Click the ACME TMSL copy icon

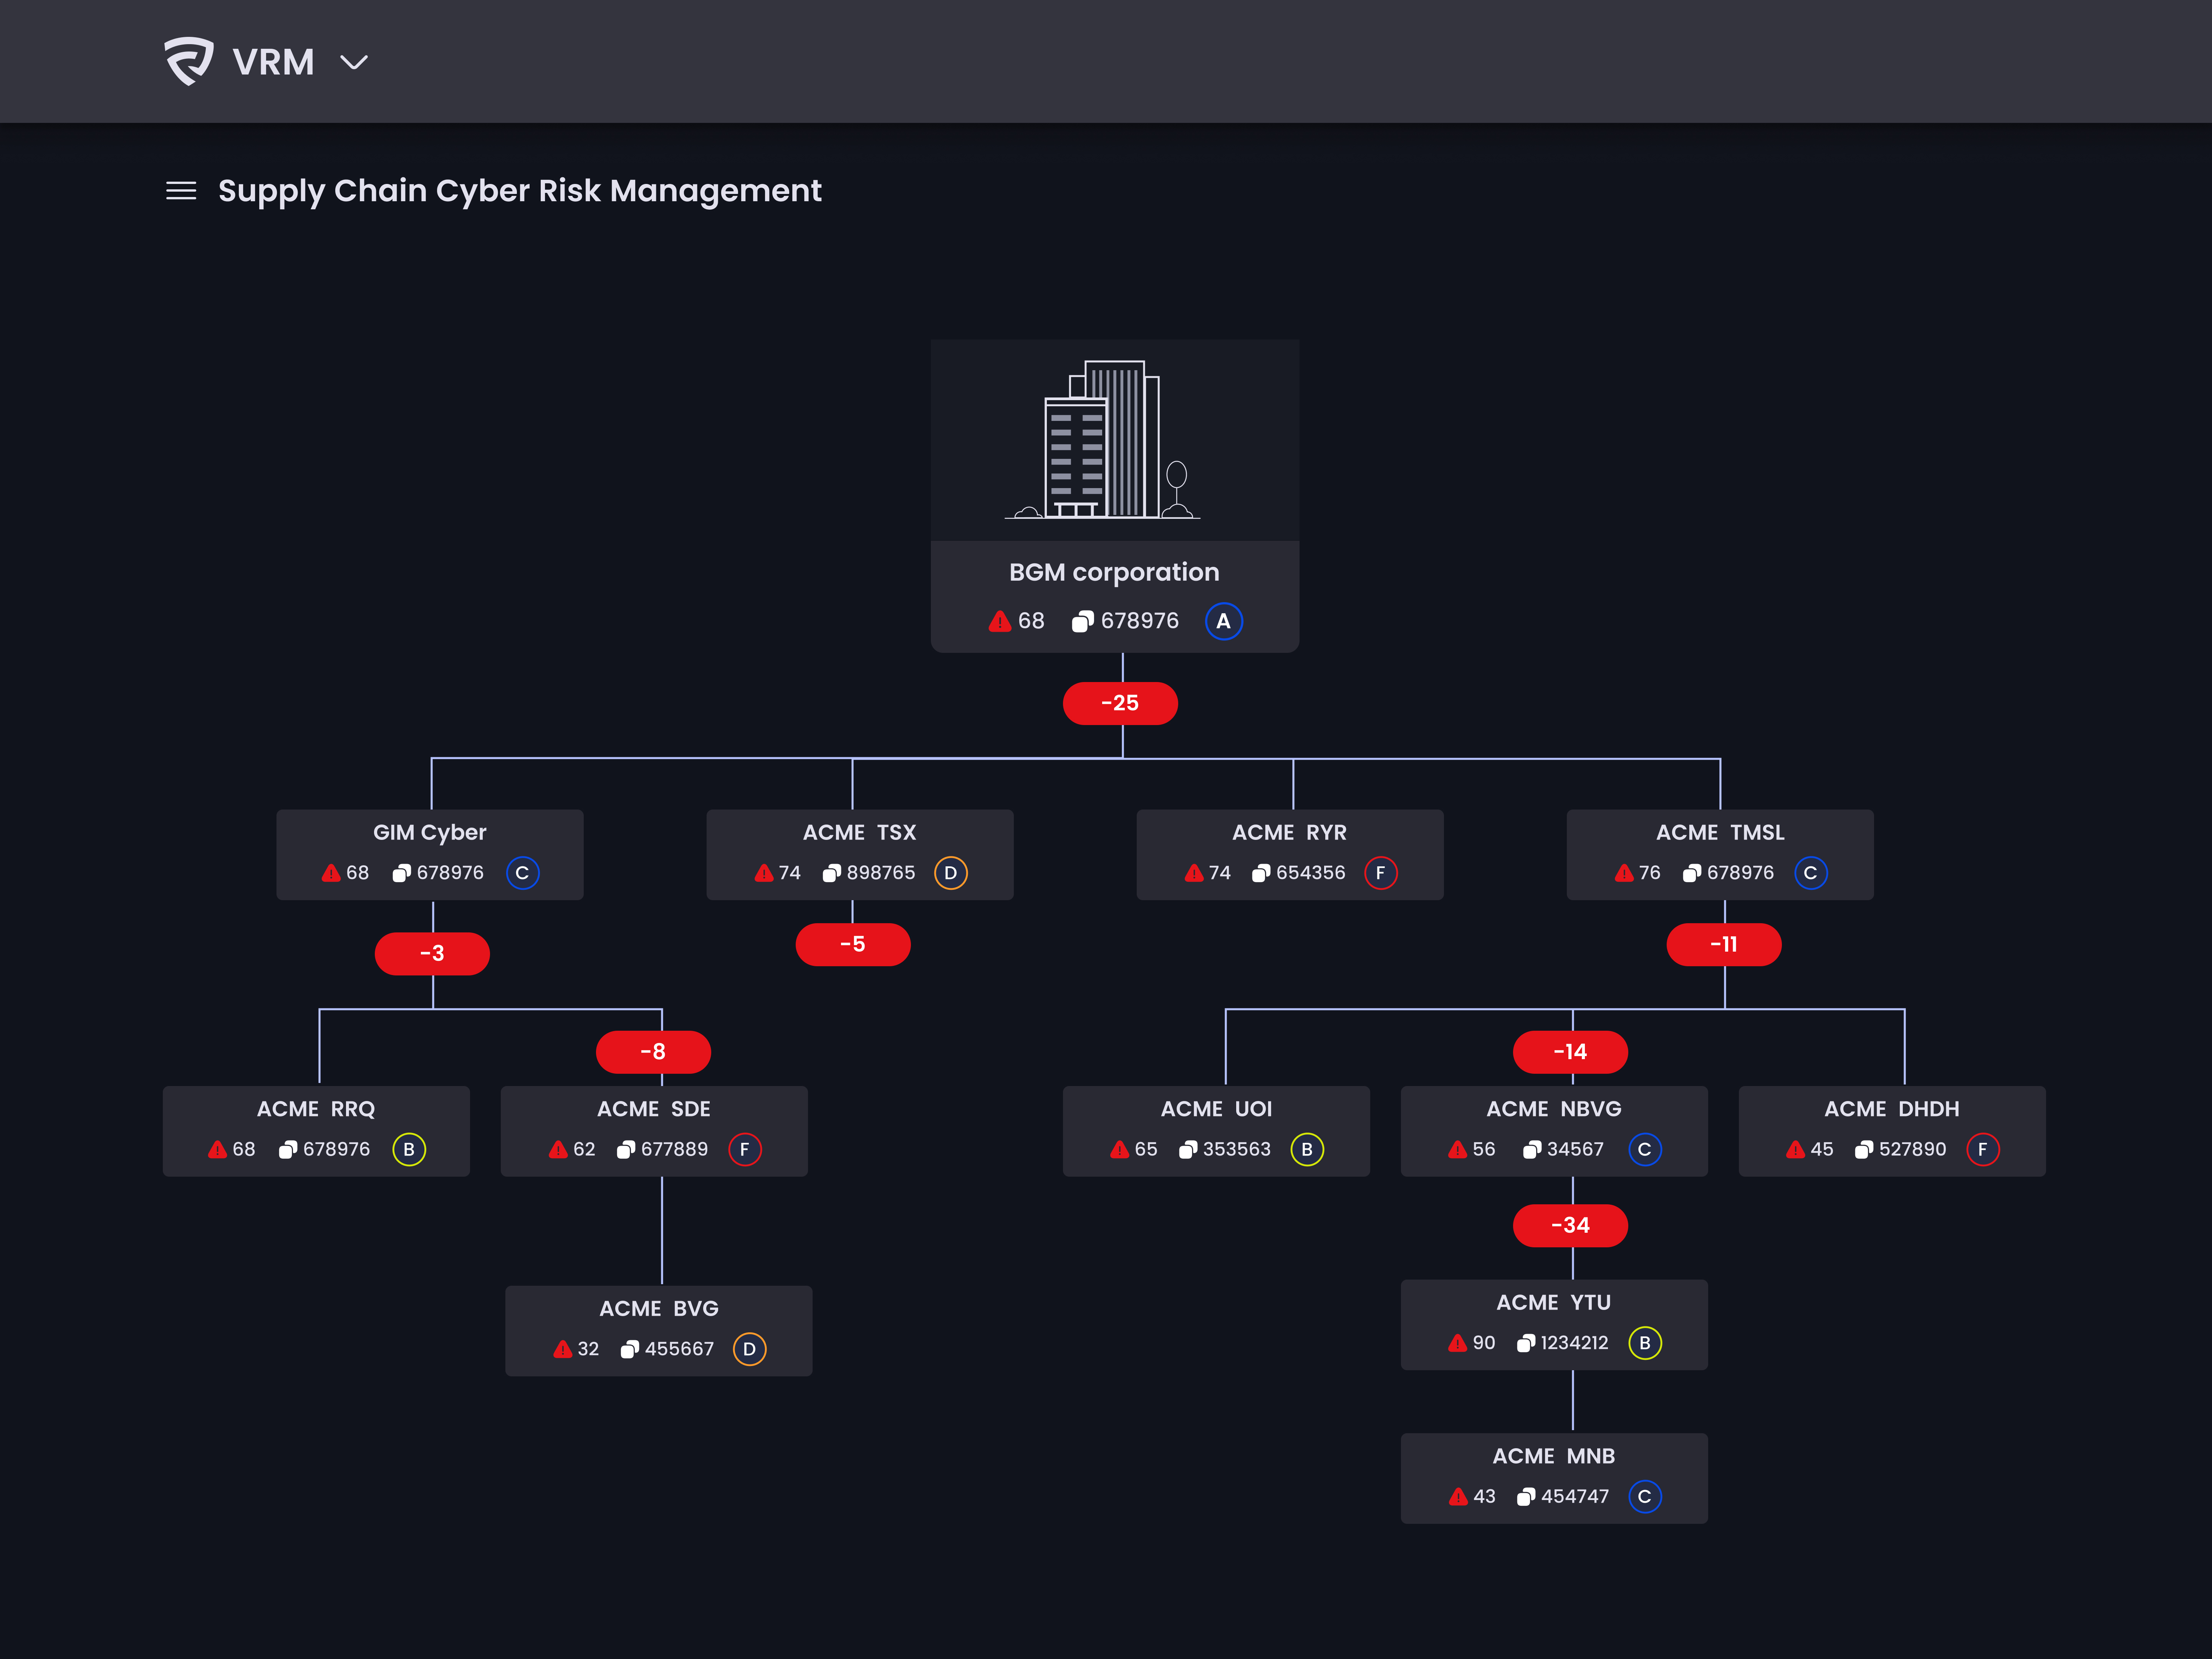[x=1692, y=873]
